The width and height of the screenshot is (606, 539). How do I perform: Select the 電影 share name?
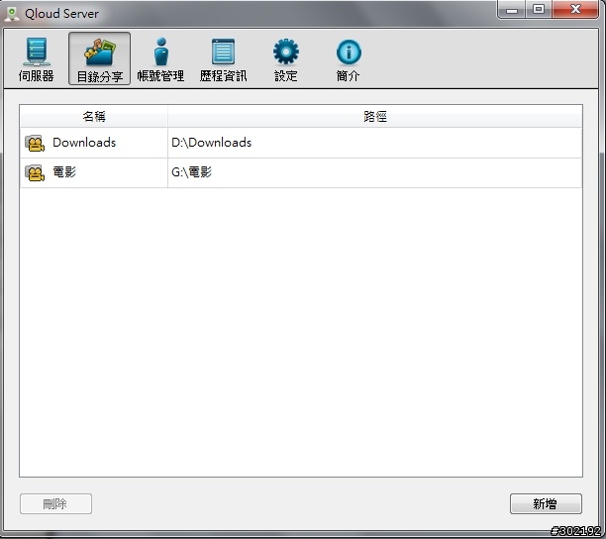[64, 172]
